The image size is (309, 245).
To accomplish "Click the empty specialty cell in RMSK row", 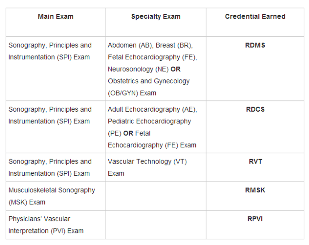I will pos(156,196).
